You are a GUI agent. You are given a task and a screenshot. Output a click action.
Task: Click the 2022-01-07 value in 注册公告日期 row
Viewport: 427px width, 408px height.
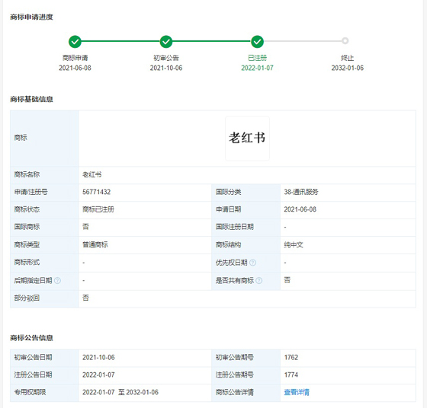click(x=98, y=375)
